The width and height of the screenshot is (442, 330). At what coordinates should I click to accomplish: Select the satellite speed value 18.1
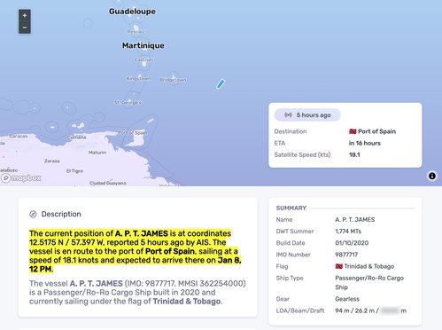point(354,154)
